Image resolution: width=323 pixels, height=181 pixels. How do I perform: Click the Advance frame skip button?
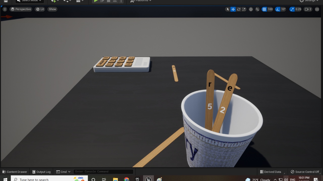(x=102, y=1)
